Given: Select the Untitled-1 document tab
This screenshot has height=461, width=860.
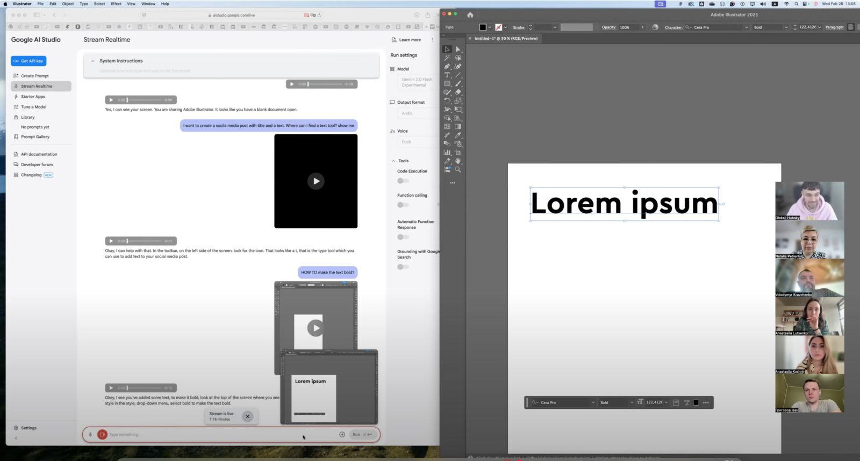Looking at the screenshot, I should [506, 39].
